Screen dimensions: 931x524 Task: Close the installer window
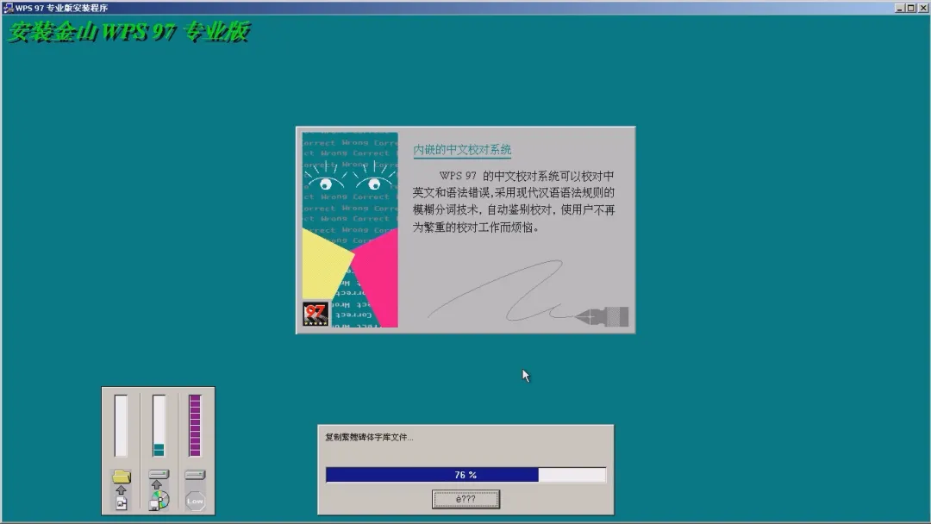923,8
